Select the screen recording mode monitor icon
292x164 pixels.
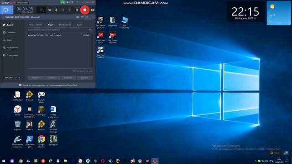click(x=5, y=10)
